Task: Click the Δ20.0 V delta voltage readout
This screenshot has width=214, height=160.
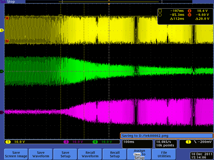Action: [x=202, y=19]
